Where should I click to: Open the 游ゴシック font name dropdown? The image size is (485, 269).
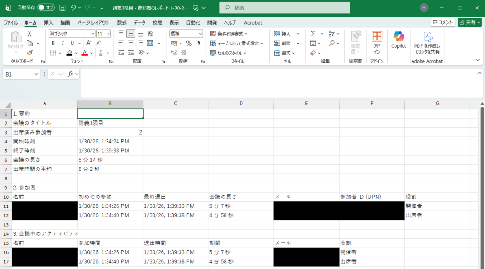point(92,34)
